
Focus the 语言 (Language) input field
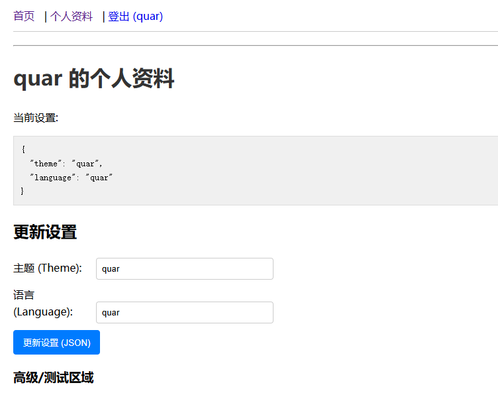pos(184,313)
